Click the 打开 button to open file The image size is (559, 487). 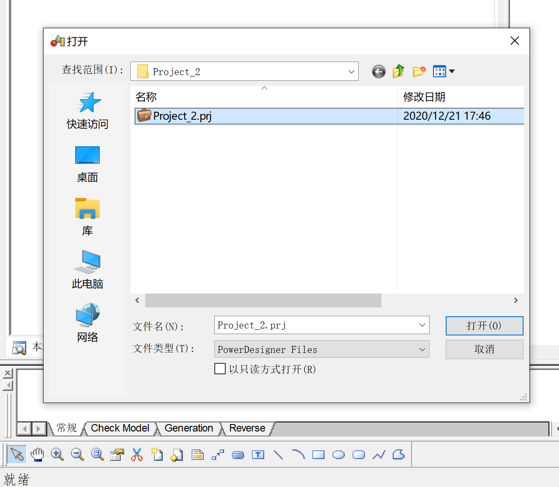(x=484, y=325)
